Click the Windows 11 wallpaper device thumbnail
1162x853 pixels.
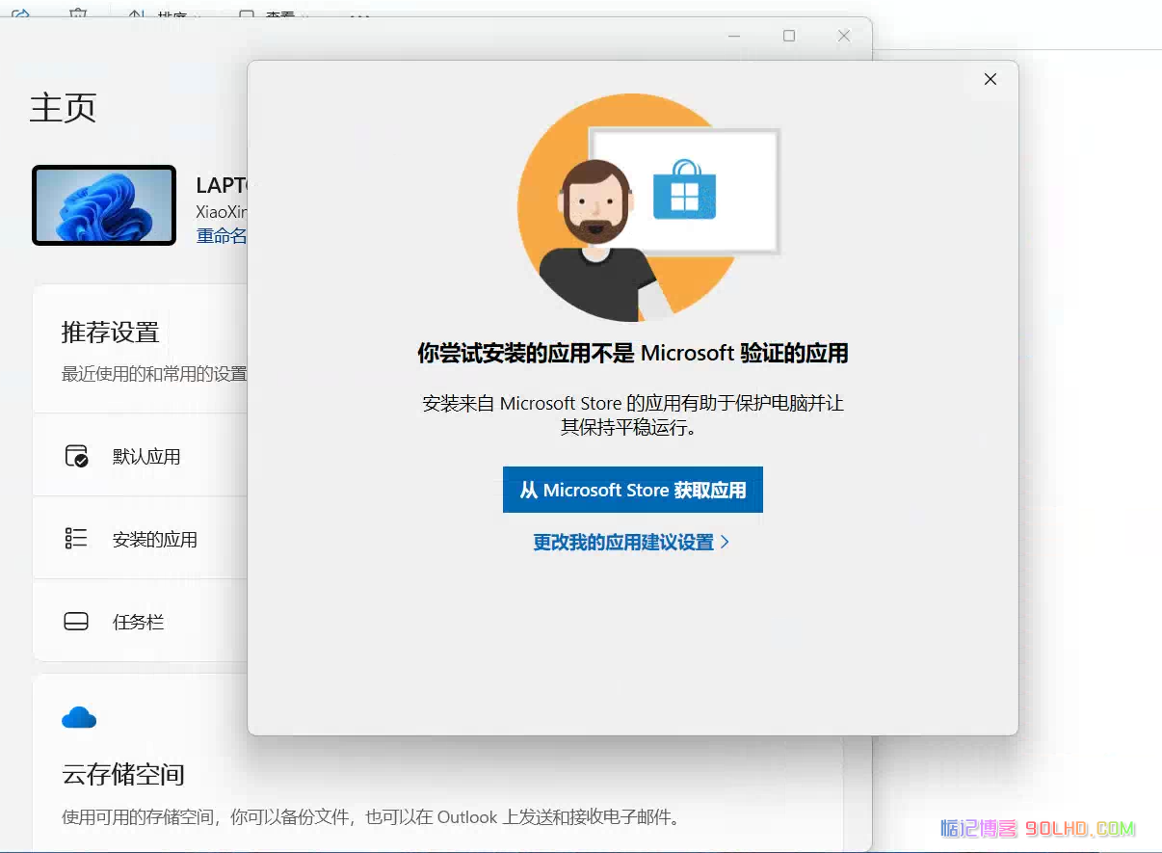[104, 205]
